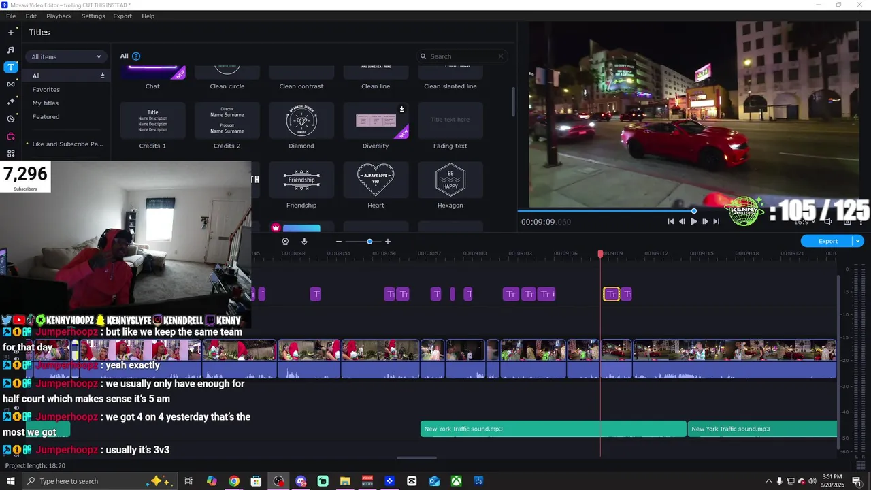
Task: Open the Like and Subscribe pack
Action: coord(67,144)
